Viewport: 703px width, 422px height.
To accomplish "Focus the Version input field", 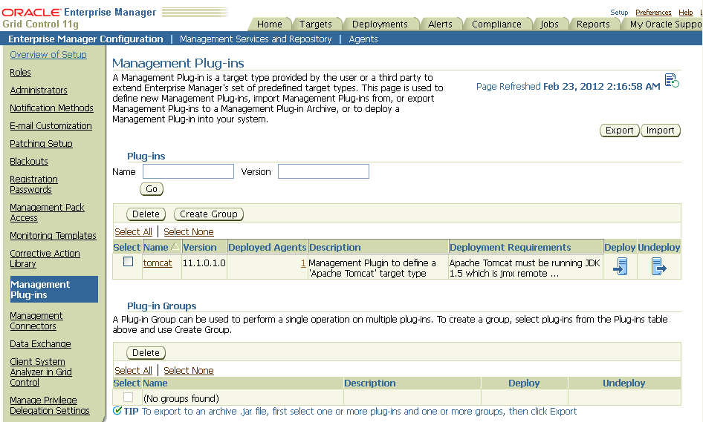I will pyautogui.click(x=323, y=171).
